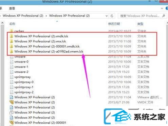The width and height of the screenshot is (168, 126).
Task: Sort by the 类型 column header
Action: [x=140, y=24]
